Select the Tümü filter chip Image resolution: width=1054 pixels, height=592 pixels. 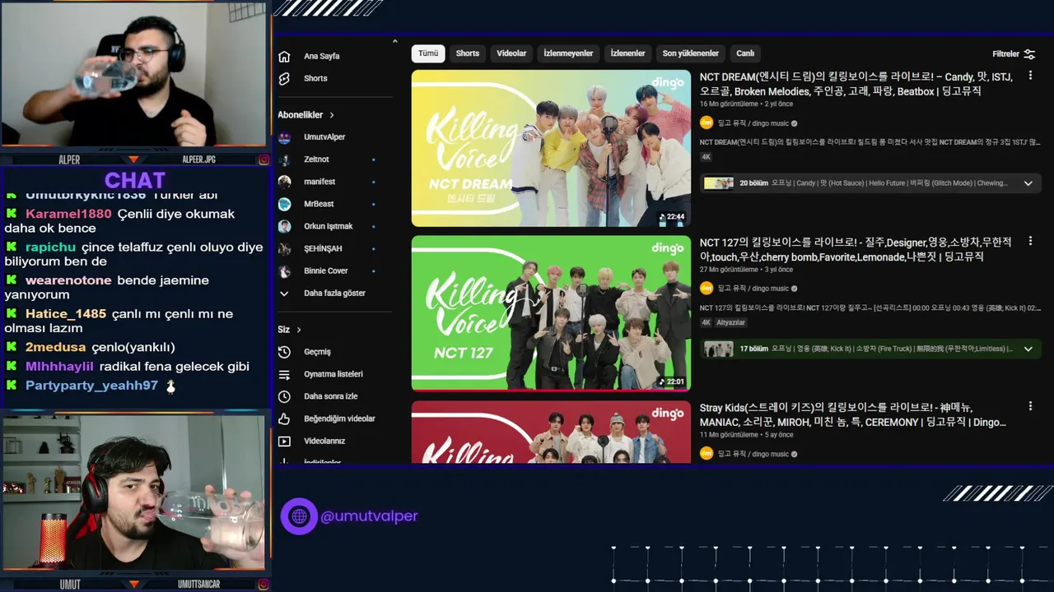point(428,53)
